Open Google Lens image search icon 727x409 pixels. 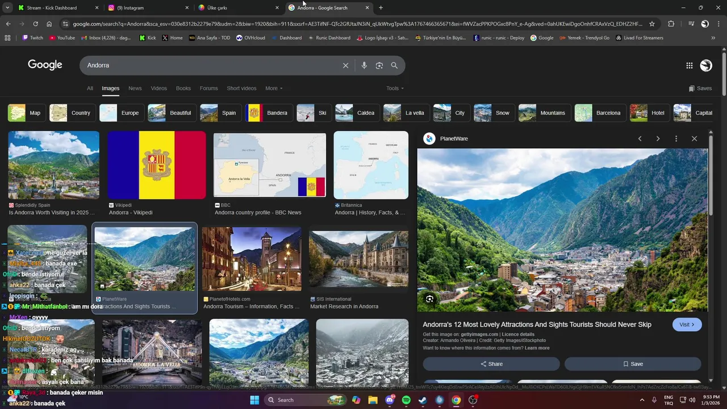379,65
